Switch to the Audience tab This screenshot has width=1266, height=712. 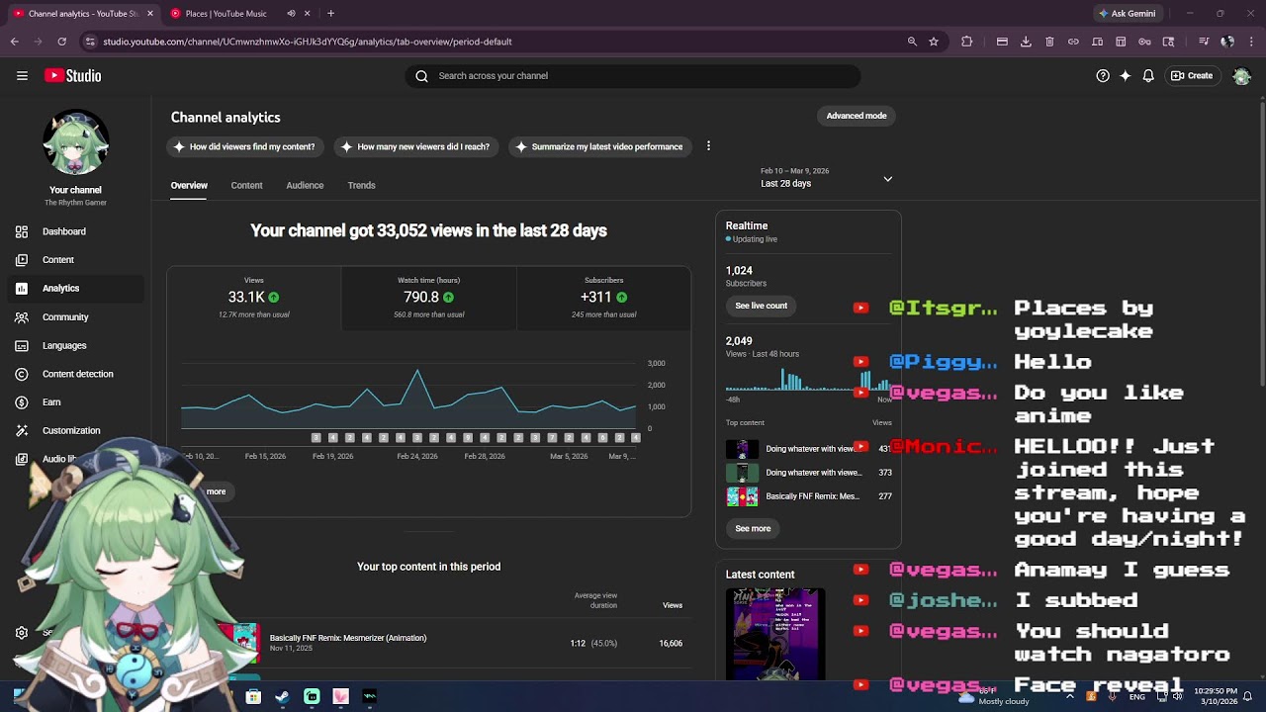305,185
